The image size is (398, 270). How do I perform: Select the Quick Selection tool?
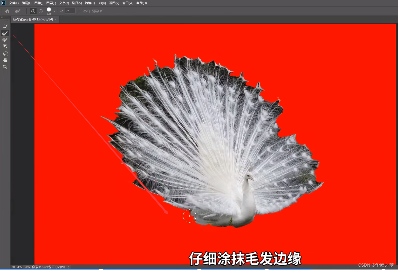[x=5, y=26]
